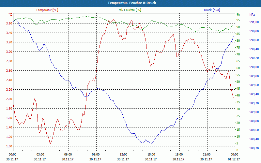Click the red '°C' axis unit label
This screenshot has height=163, width=261.
pos(10,15)
